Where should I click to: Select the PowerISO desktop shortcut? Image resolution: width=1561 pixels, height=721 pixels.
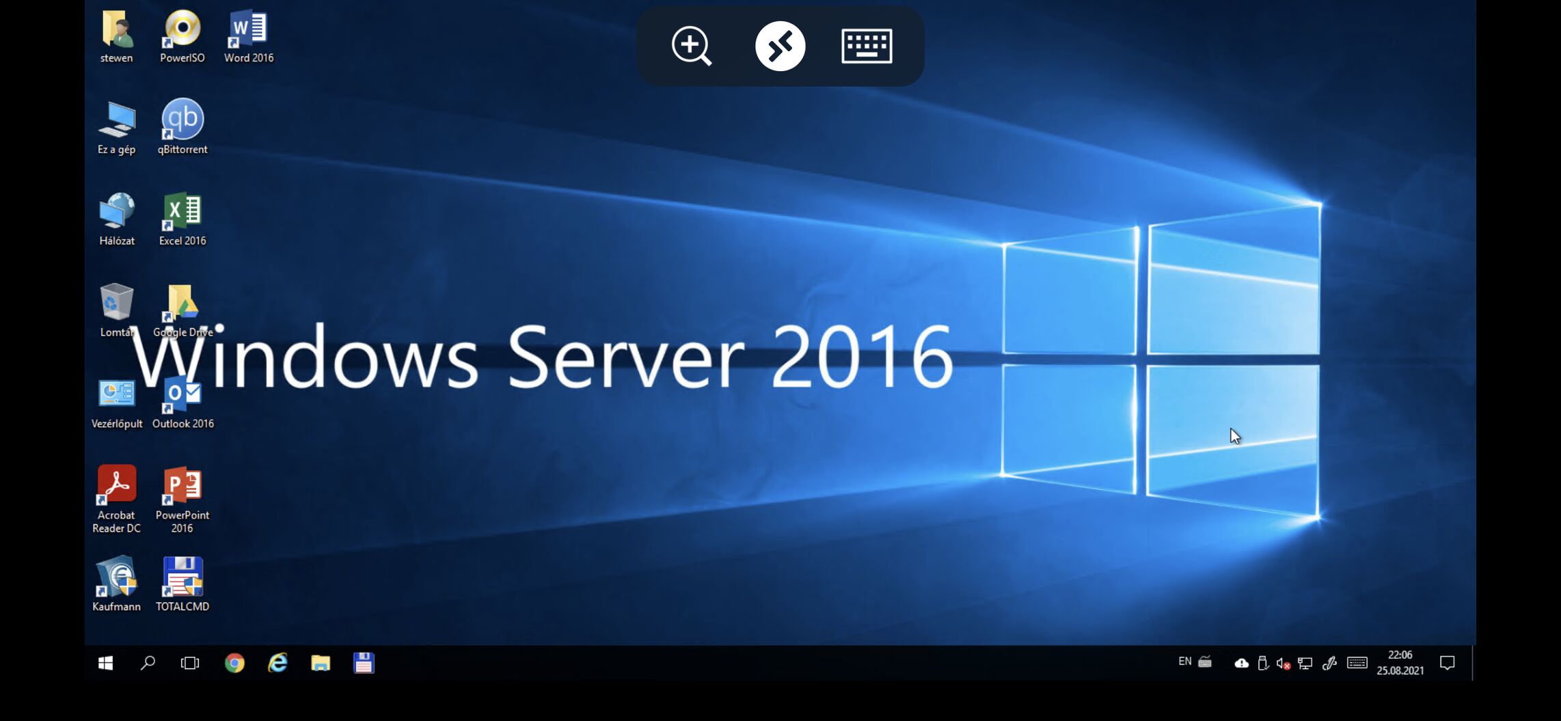click(x=182, y=36)
